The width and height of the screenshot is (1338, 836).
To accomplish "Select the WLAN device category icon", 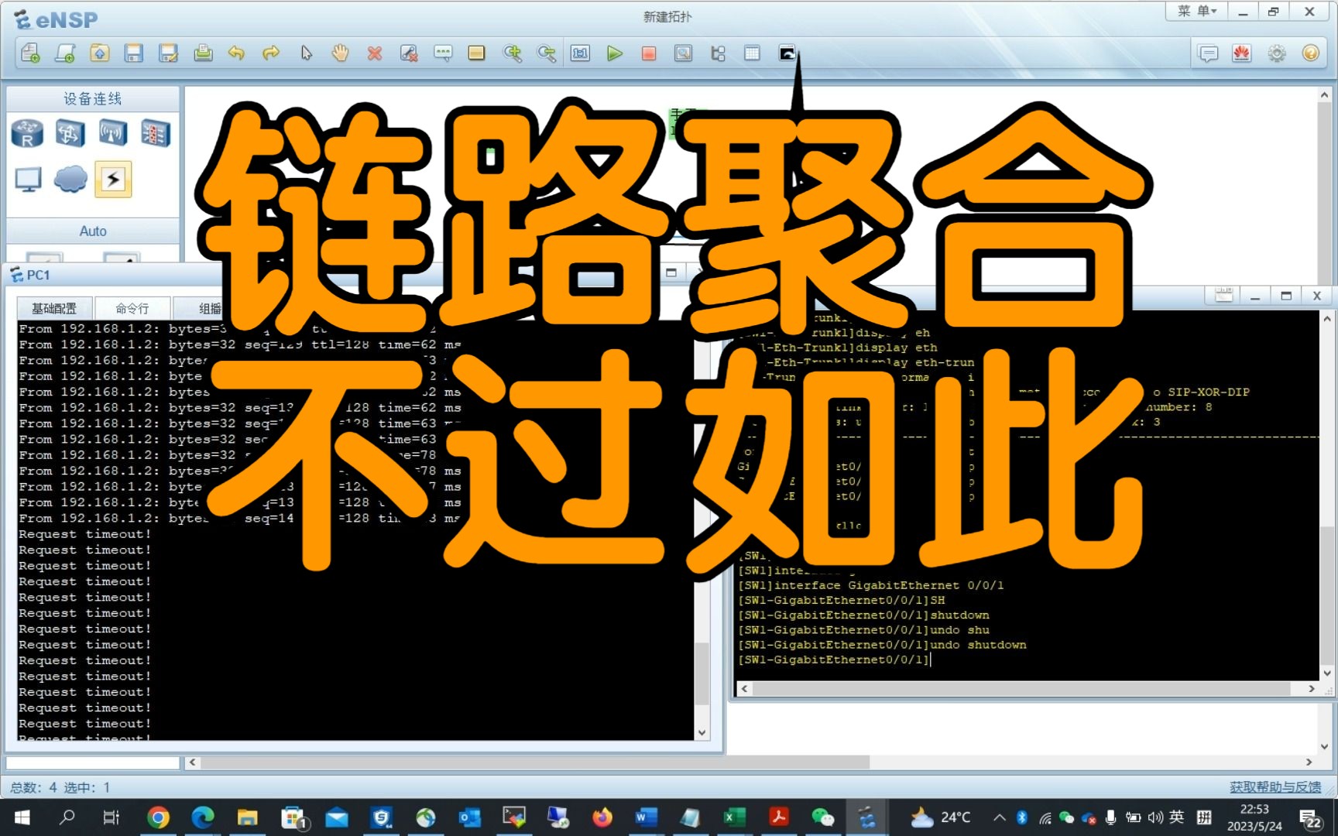I will [x=113, y=134].
